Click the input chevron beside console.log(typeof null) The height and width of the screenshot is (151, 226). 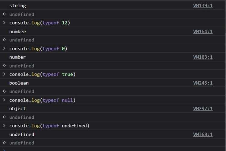click(4, 100)
